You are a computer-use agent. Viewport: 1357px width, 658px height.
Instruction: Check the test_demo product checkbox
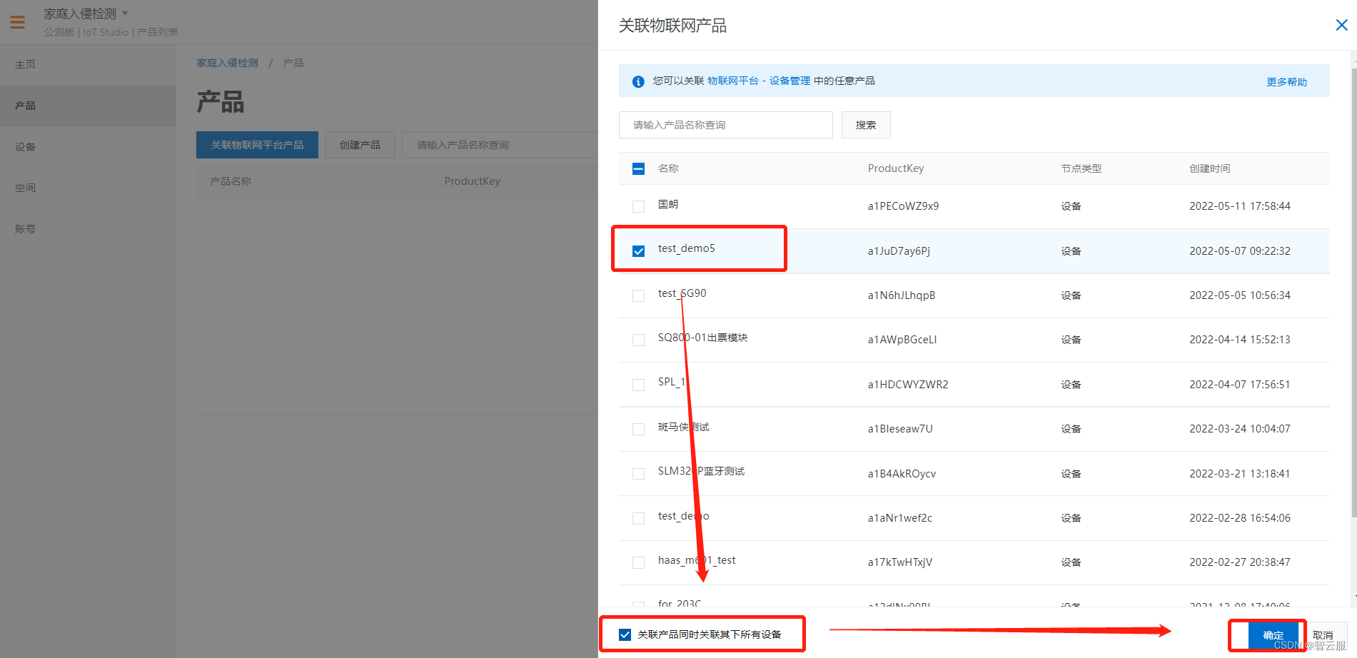pos(638,518)
